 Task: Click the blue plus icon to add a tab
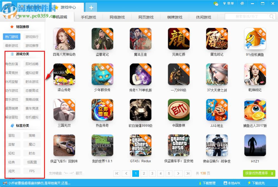click(x=91, y=8)
